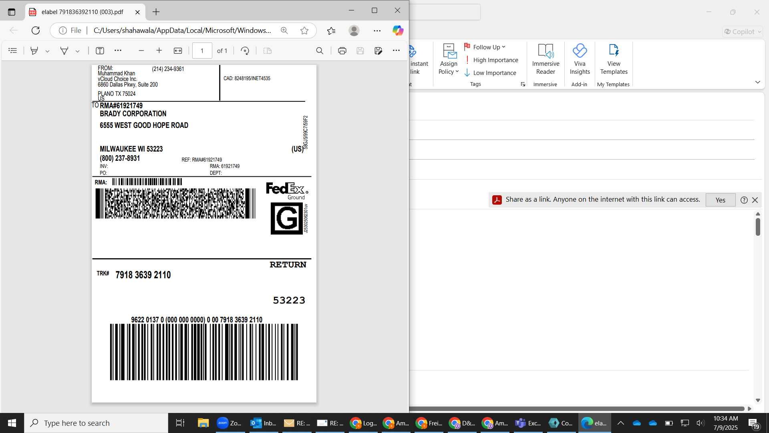
Task: Zoom page via address bar magnifier
Action: pos(284,30)
